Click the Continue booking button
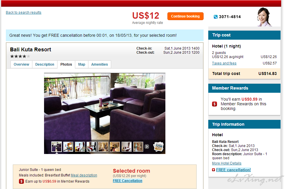The image size is (287, 189). [185, 16]
